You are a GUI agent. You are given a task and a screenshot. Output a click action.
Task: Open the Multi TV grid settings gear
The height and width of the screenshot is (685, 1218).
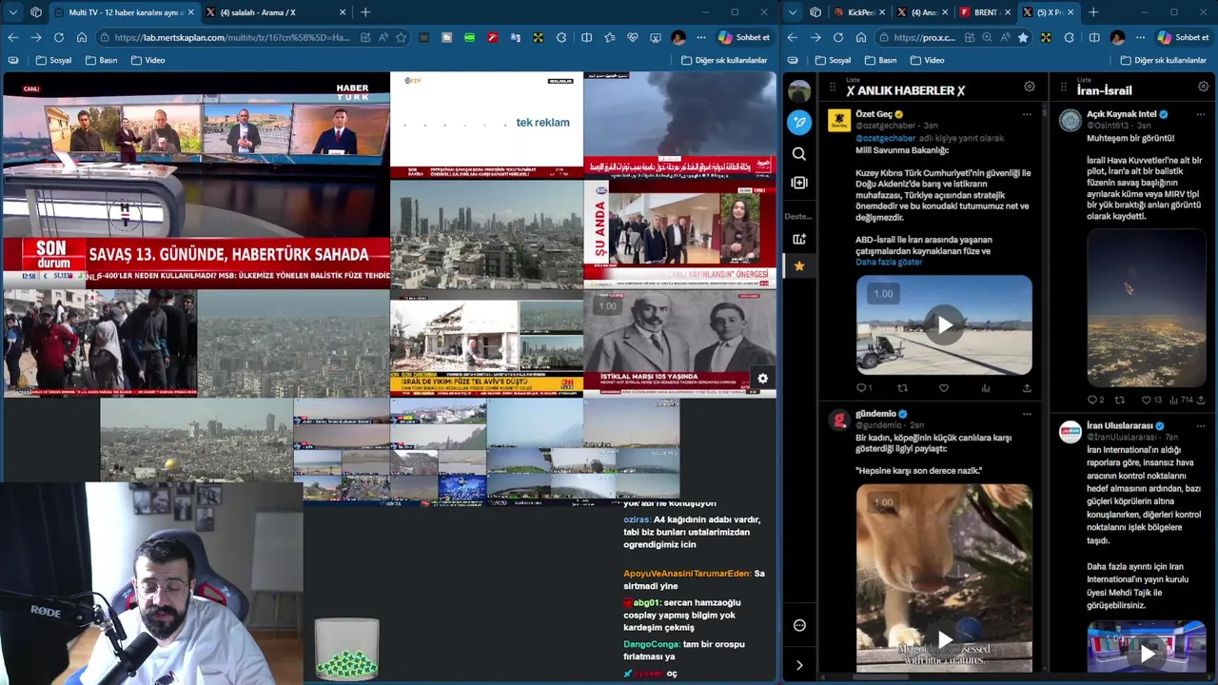click(762, 379)
